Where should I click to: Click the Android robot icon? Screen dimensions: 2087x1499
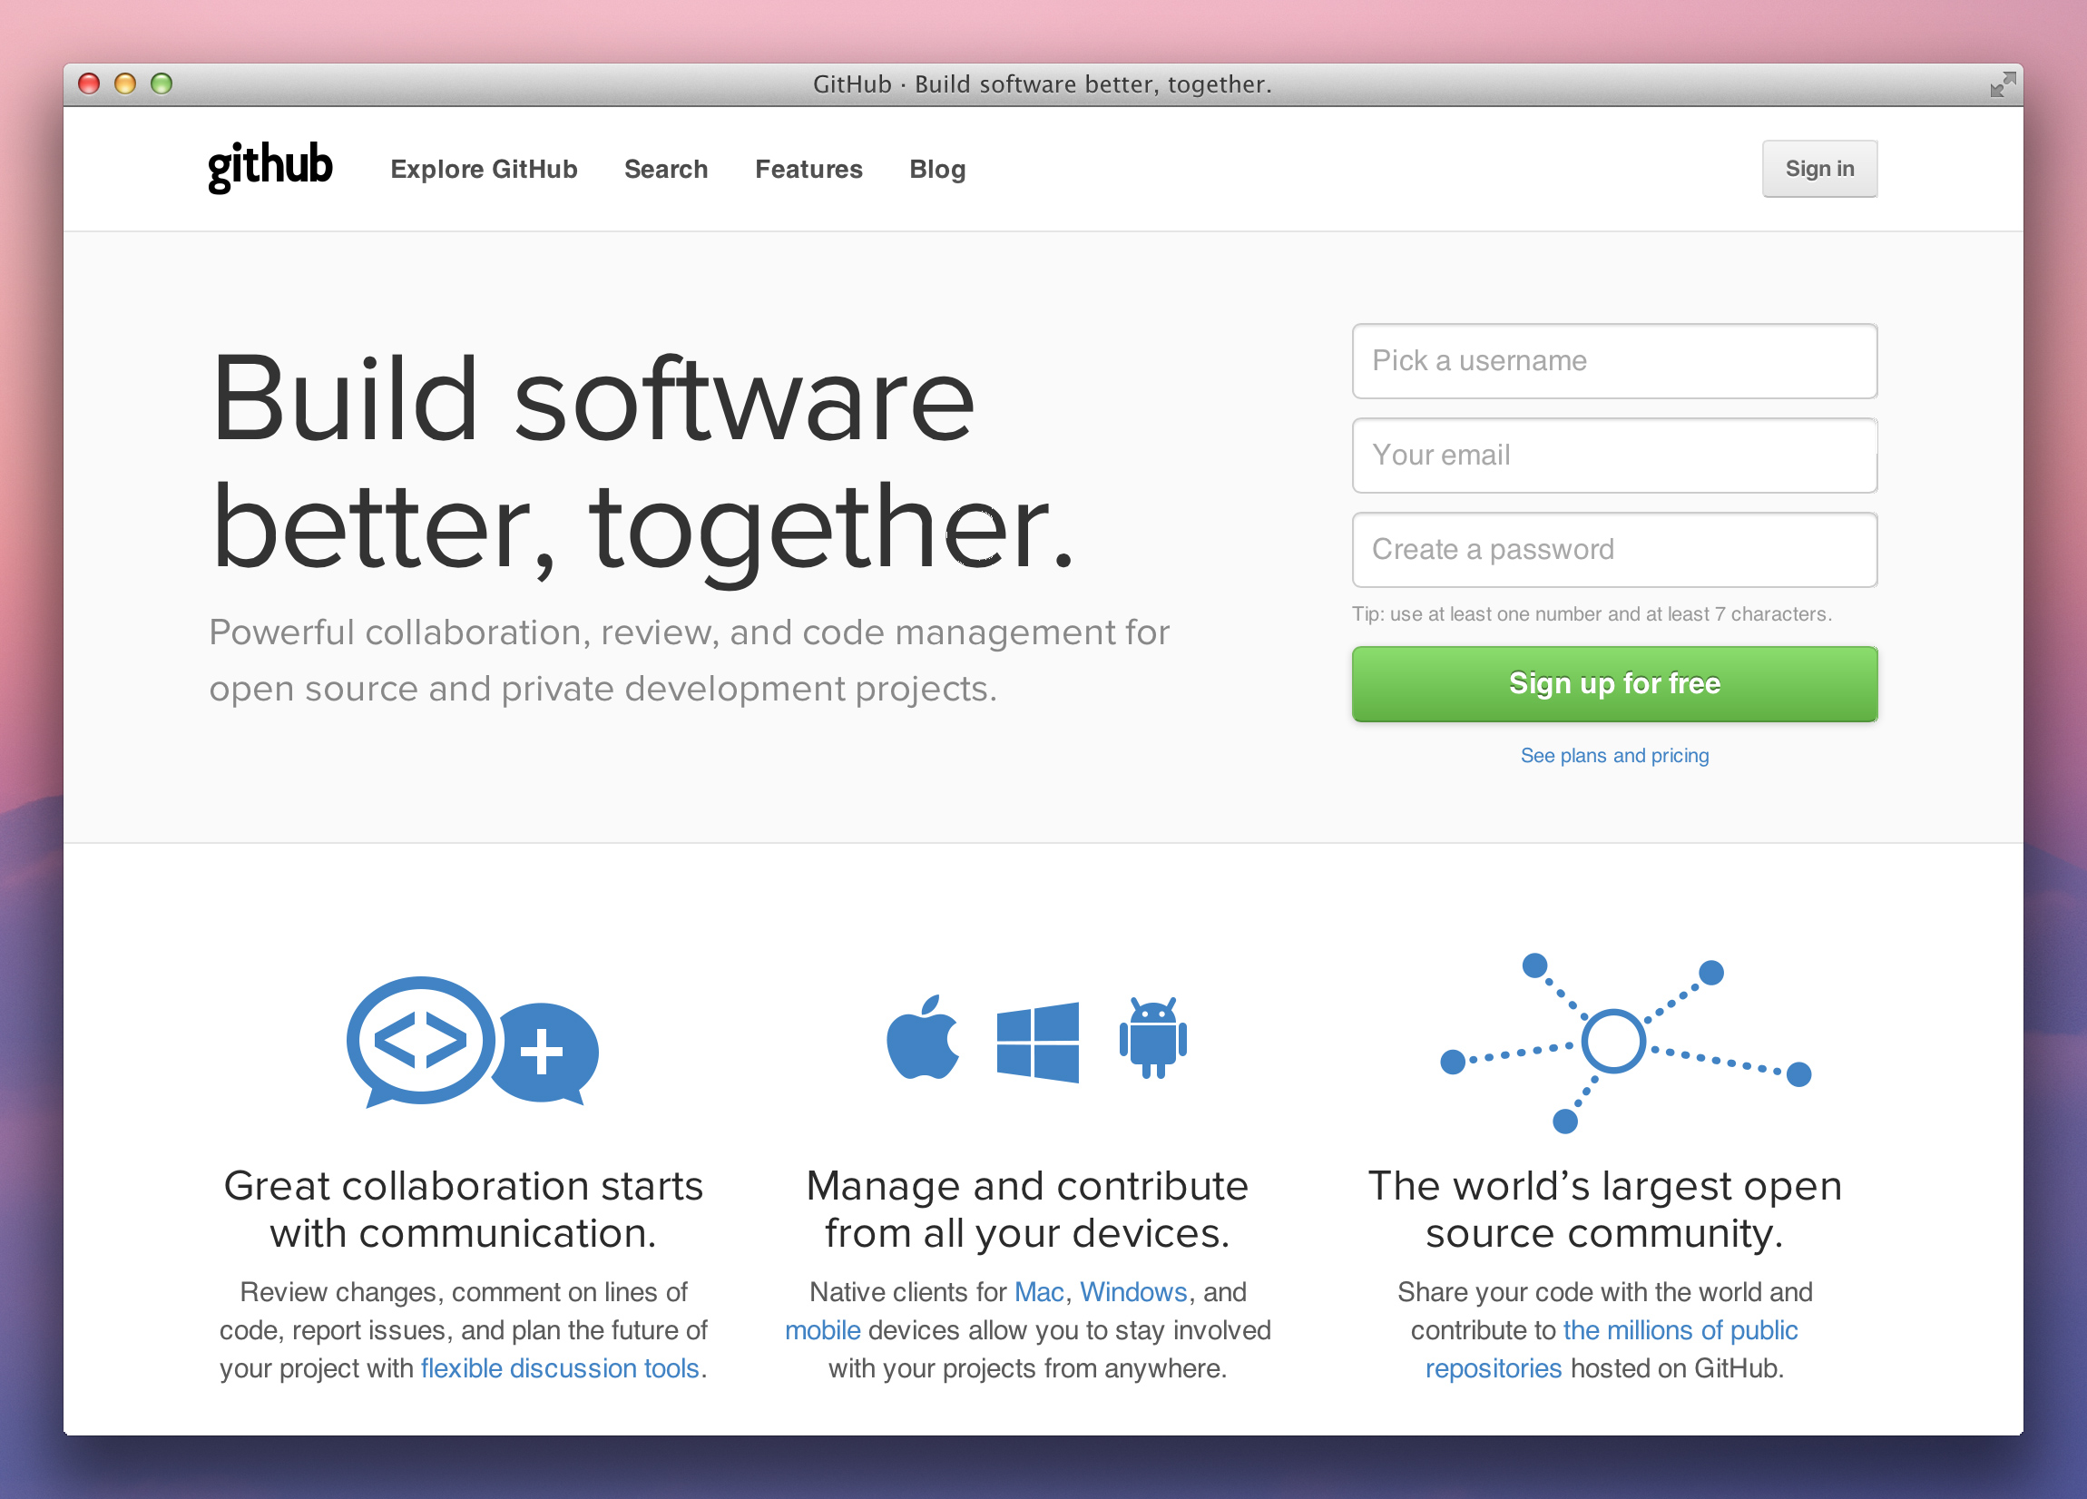[1153, 1037]
